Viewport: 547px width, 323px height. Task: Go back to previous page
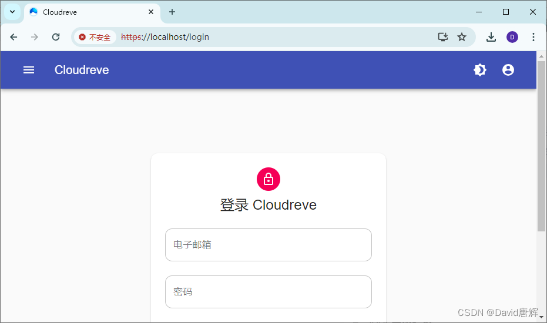14,37
